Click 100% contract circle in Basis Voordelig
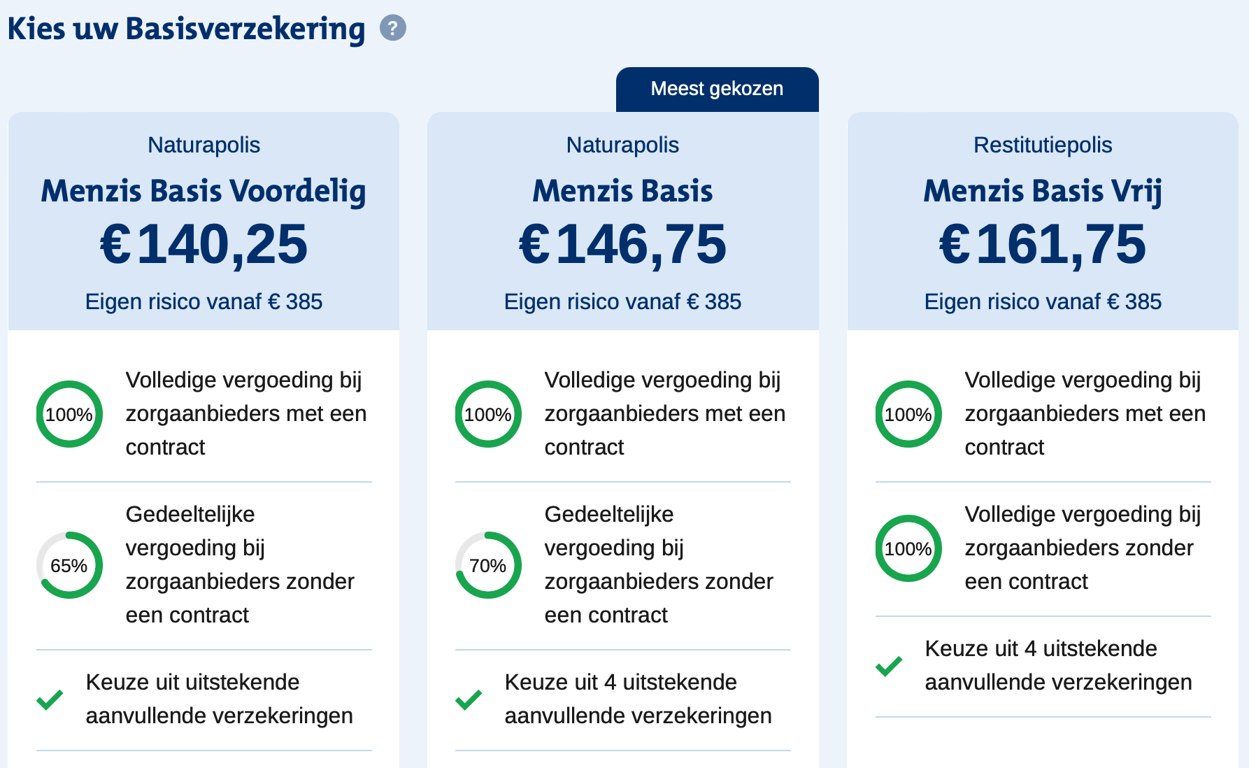Viewport: 1249px width, 768px height. coord(69,414)
